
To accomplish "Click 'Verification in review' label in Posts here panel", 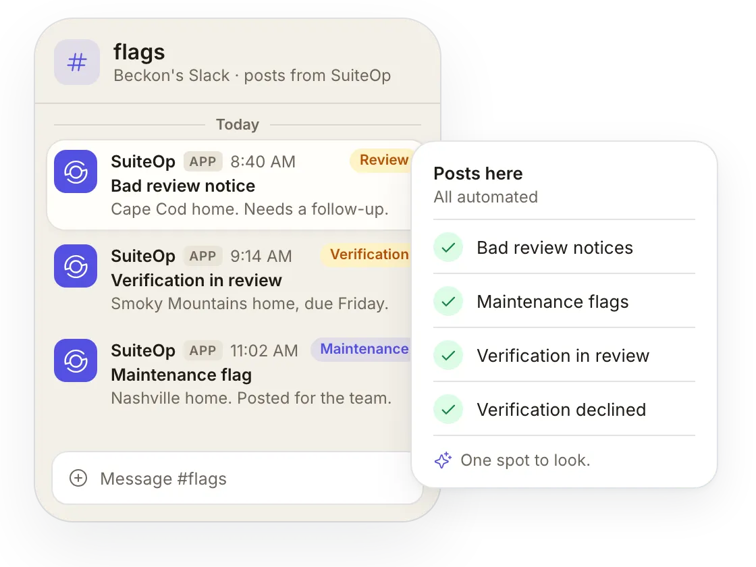I will coord(563,356).
